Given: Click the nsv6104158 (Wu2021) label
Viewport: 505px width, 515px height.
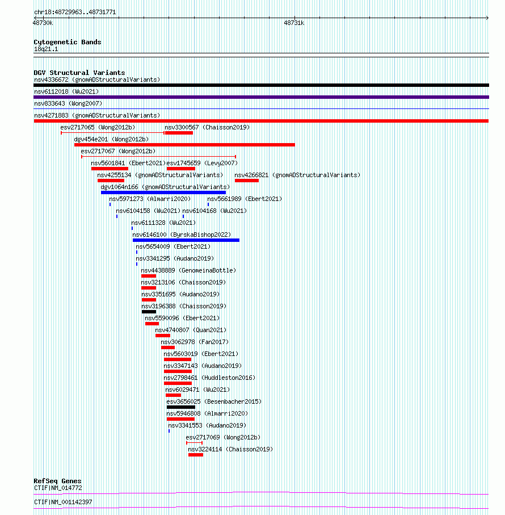Looking at the screenshot, I should pyautogui.click(x=148, y=211).
